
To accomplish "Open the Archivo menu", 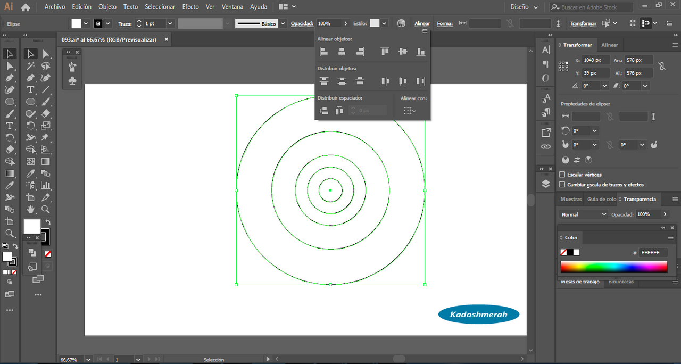I will [x=55, y=7].
